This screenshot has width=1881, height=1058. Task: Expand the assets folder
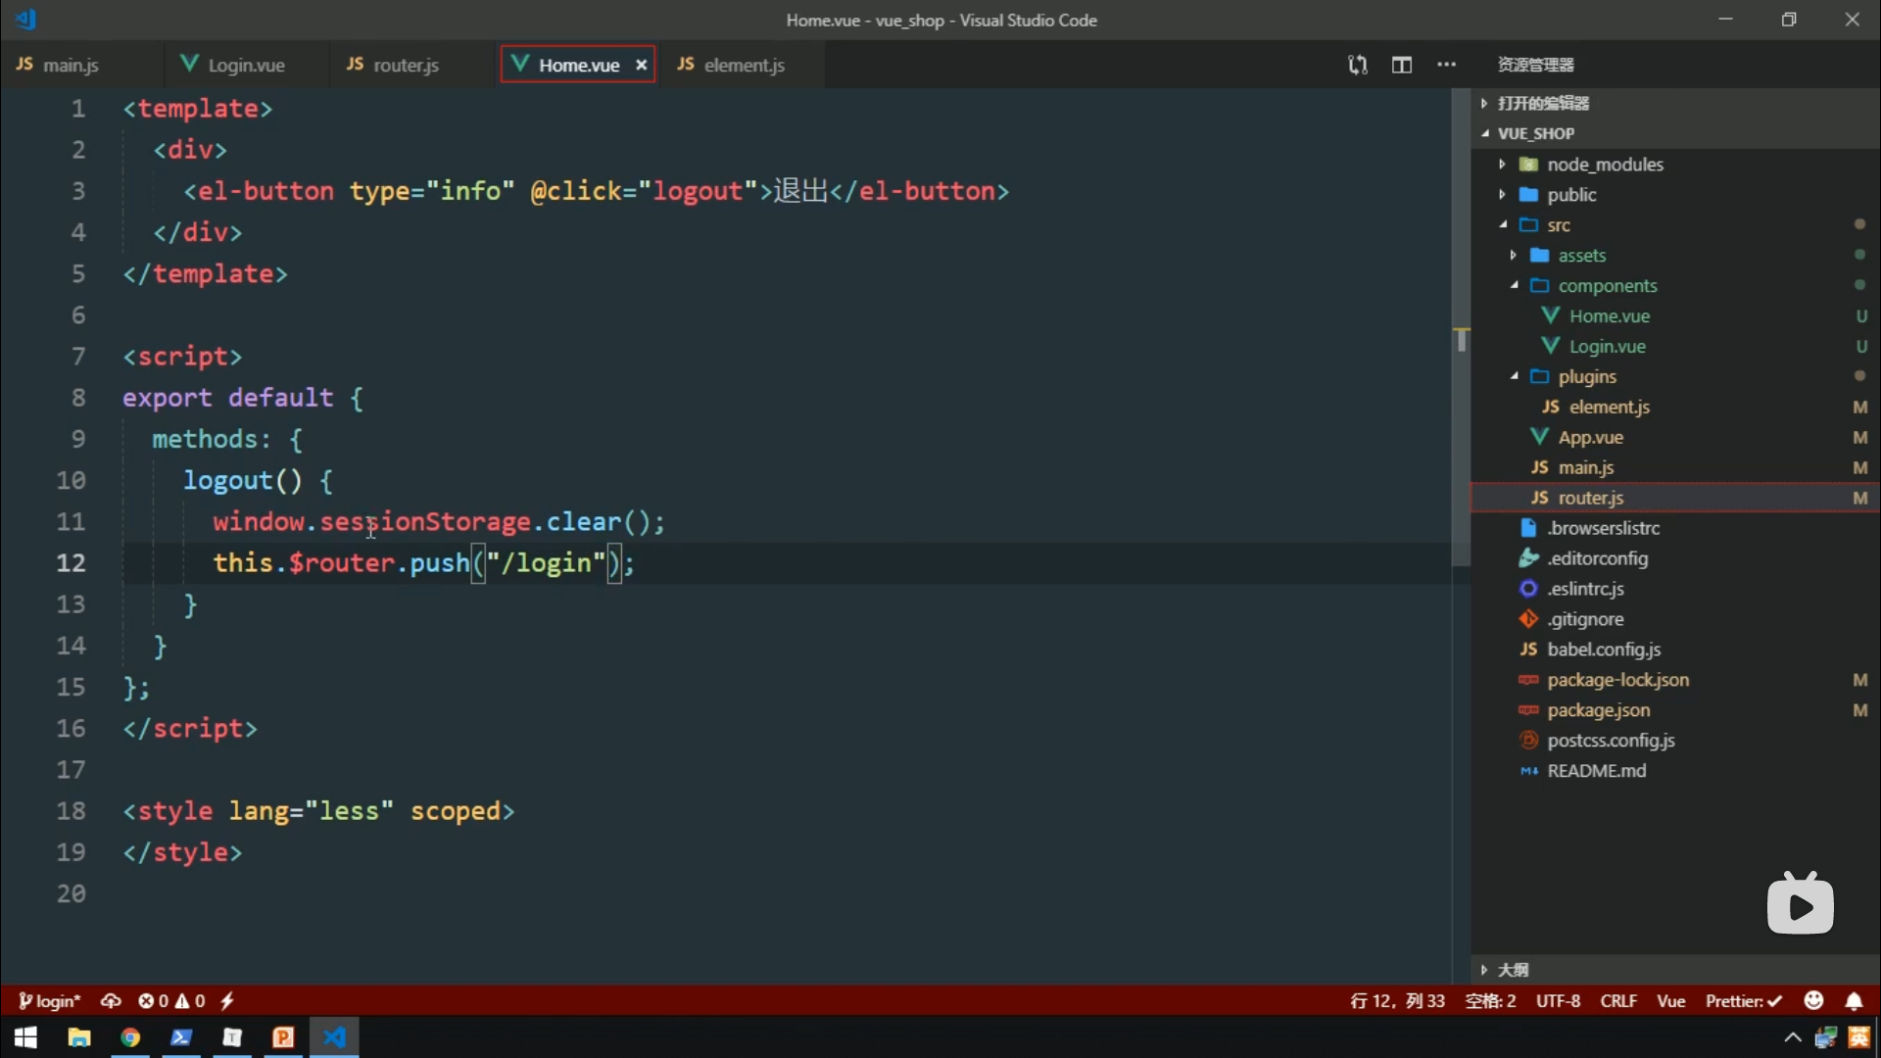coord(1675,255)
